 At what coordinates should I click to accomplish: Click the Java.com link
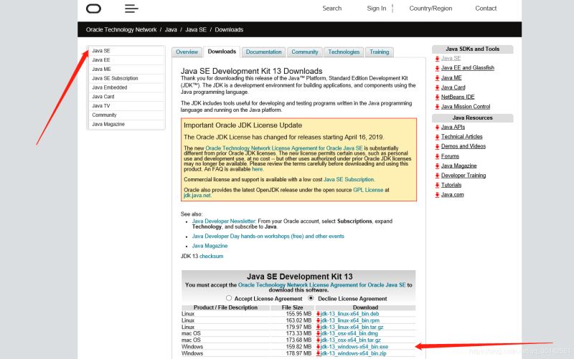pos(453,195)
